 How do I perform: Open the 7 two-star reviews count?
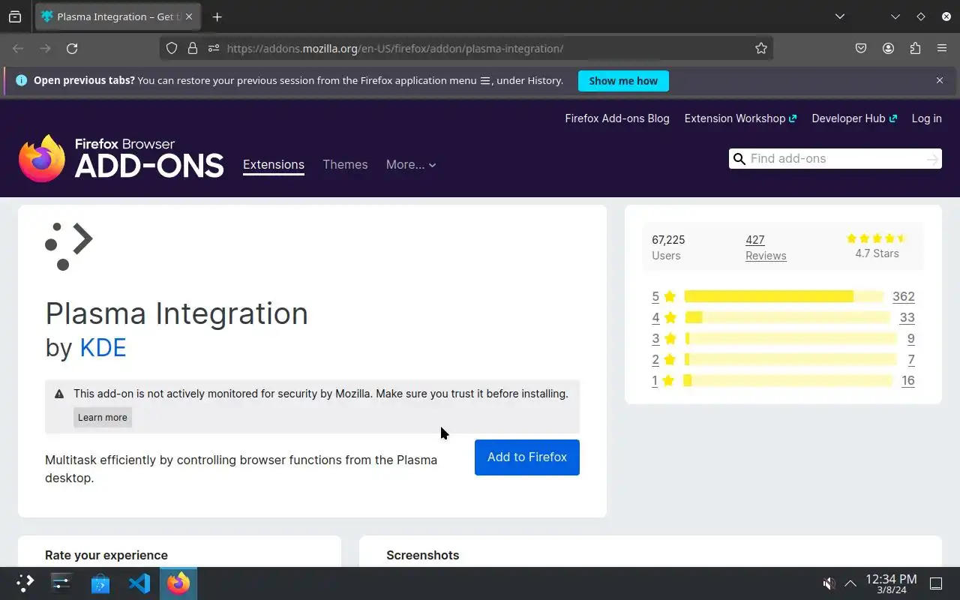(x=911, y=359)
